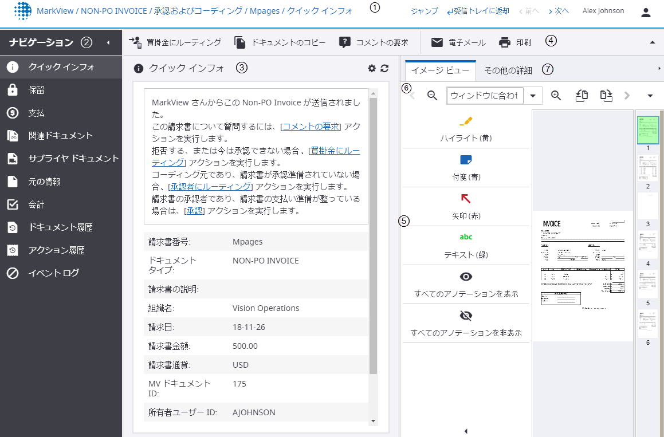
Task: Rotate the invoice page left
Action: pos(581,96)
